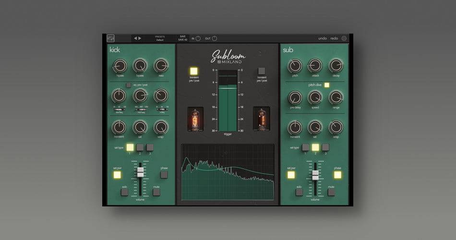This screenshot has height=240, width=456.
Task: Click the kick reso knob
Action: pos(161,66)
